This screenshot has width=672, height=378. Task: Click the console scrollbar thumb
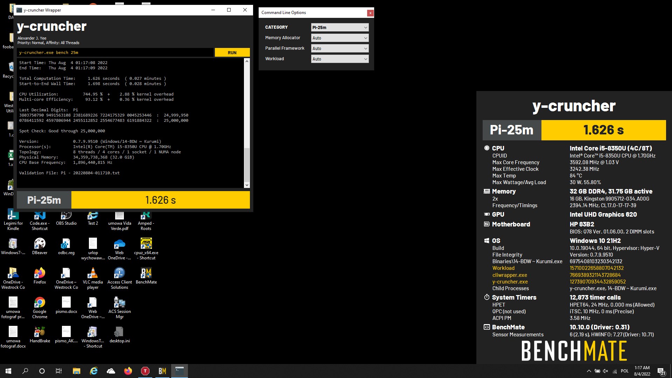coord(247,164)
